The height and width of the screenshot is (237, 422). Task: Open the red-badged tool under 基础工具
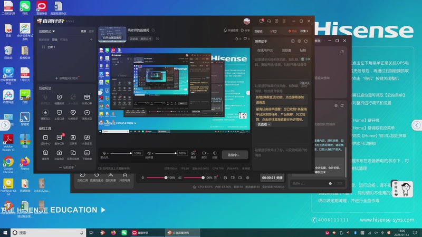(59, 139)
